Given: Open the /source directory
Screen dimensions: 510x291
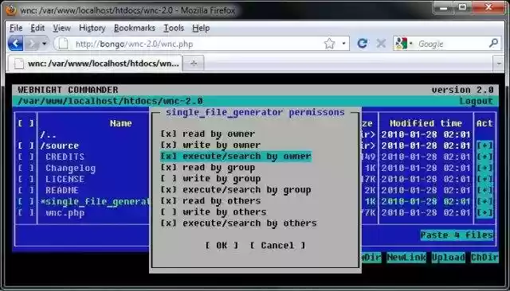Looking at the screenshot, I should click(60, 145).
